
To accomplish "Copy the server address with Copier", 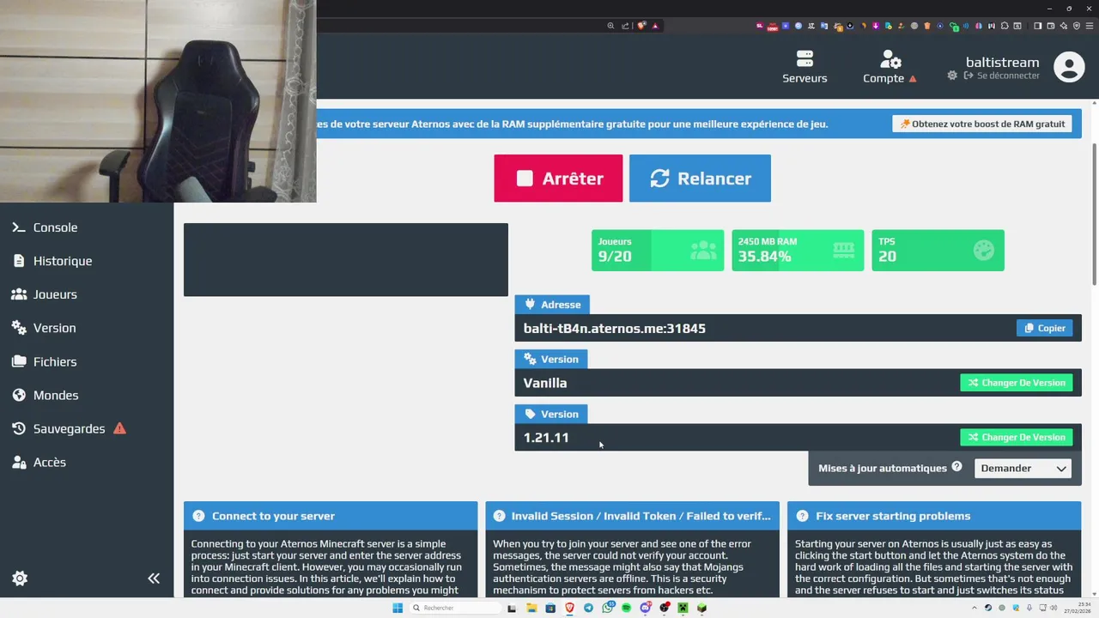I will 1044,328.
